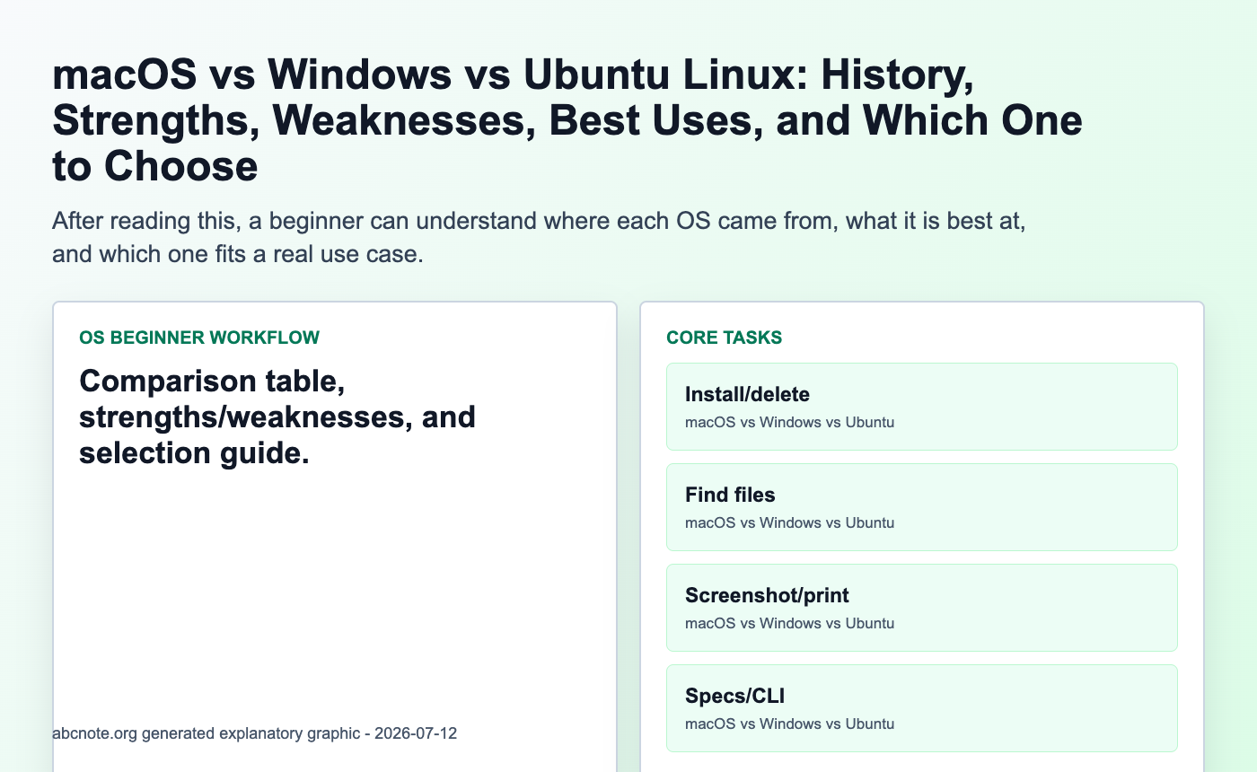Open the Screenshot/print task card
Viewport: 1257px width, 772px height.
tap(921, 608)
